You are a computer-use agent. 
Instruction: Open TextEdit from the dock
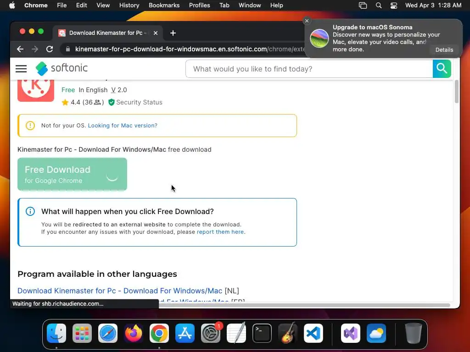[236, 333]
